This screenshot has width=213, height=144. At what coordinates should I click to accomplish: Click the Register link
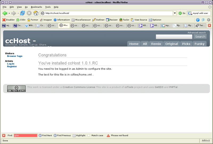pos(12,66)
